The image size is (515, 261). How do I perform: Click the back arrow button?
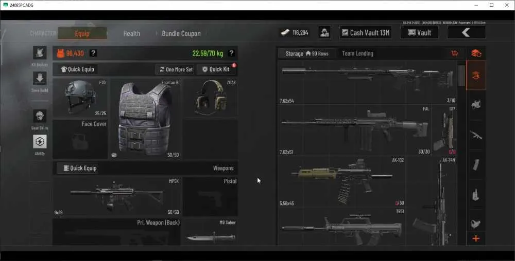(466, 32)
